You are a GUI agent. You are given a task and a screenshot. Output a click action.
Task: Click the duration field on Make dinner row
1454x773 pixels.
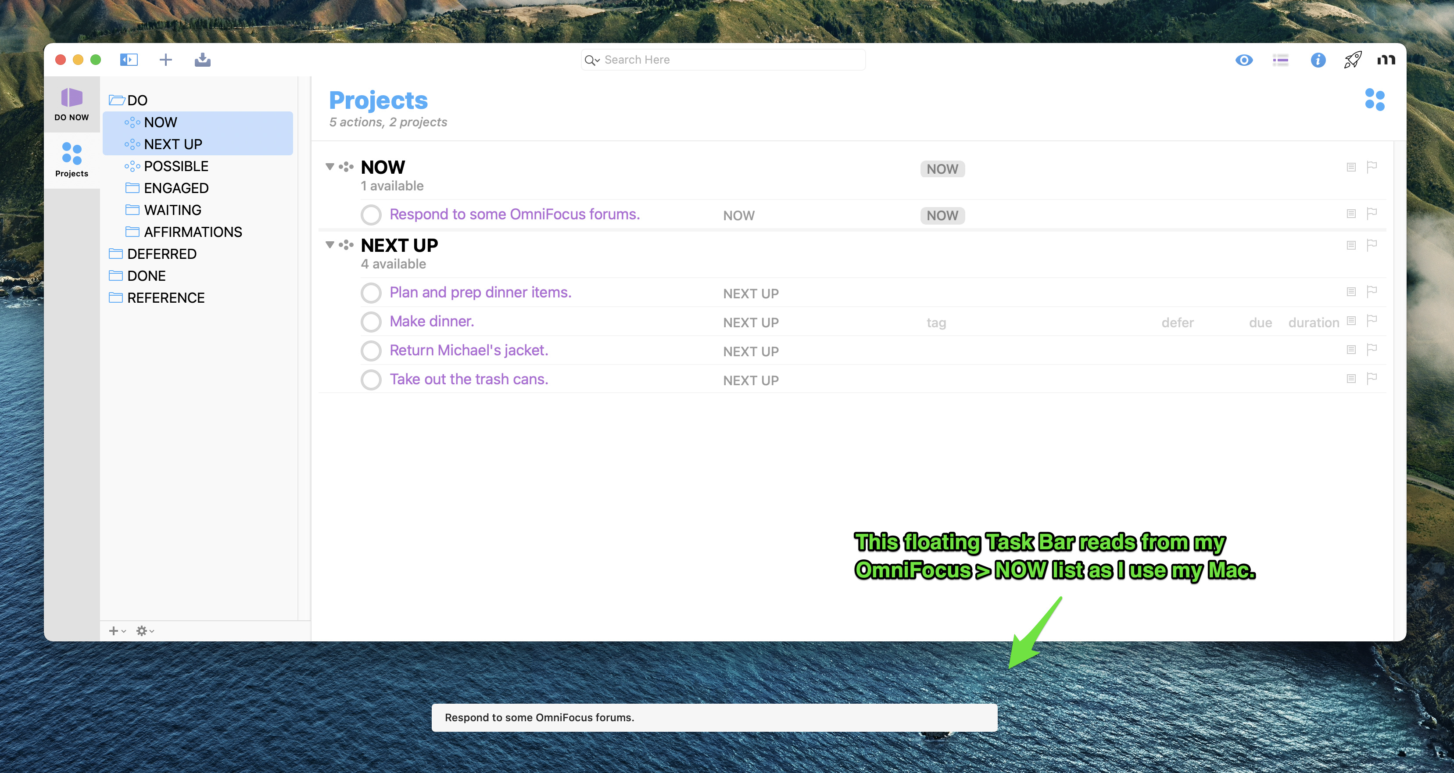[1314, 323]
